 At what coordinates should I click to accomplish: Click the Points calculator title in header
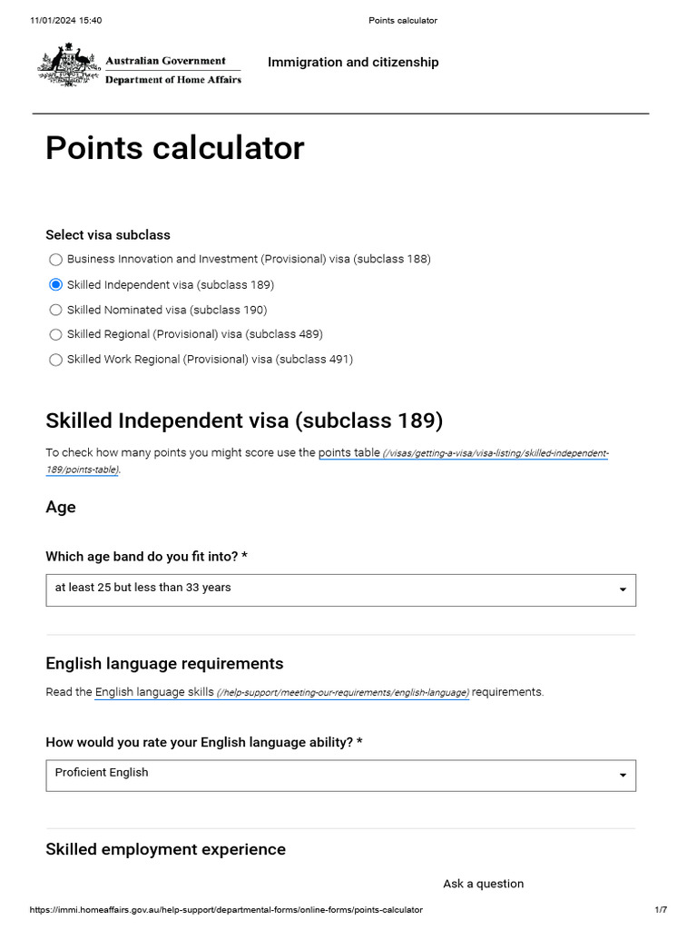[x=402, y=20]
